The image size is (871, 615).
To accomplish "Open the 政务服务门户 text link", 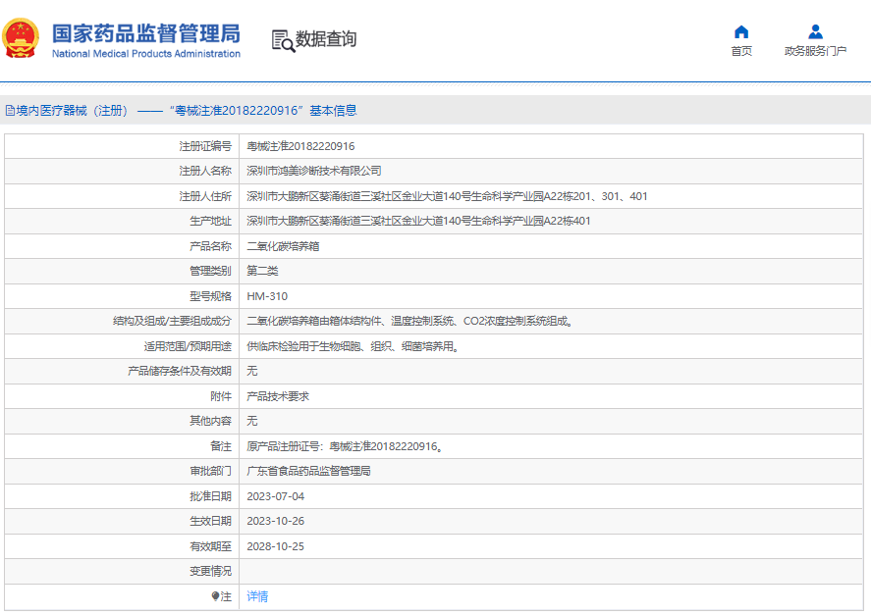I will [815, 51].
